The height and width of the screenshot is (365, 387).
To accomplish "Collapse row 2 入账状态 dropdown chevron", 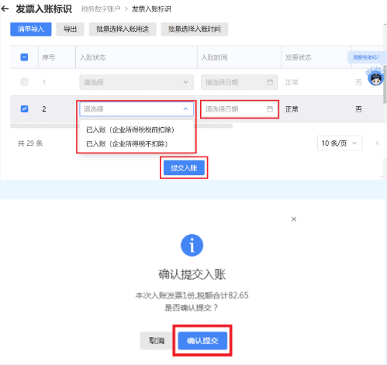I will (185, 109).
